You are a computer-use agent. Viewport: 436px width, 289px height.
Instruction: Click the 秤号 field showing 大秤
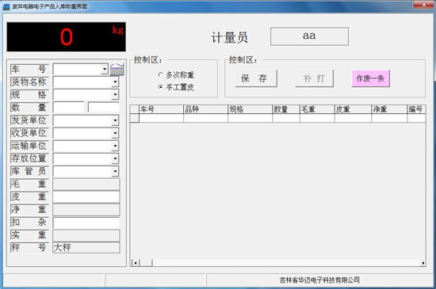click(86, 248)
